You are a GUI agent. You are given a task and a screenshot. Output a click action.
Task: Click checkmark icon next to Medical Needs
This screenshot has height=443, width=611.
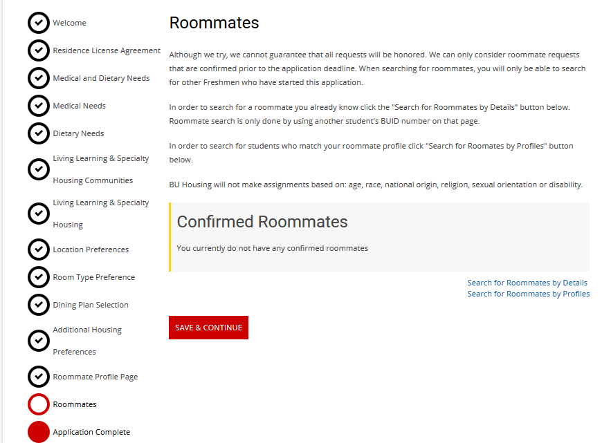(x=39, y=106)
